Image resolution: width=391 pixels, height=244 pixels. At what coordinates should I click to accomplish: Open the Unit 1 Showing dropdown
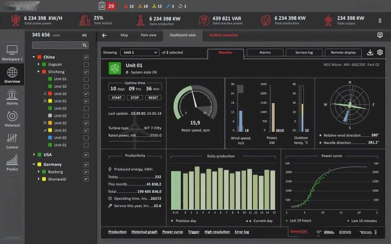click(140, 52)
